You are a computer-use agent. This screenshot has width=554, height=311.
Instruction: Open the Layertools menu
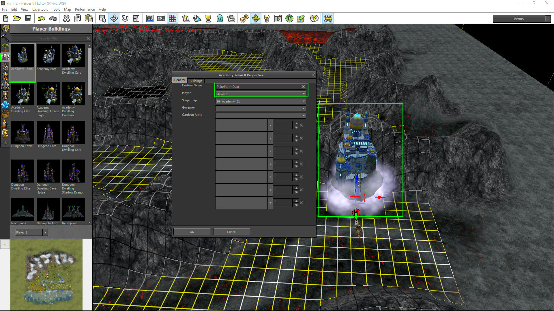(40, 10)
